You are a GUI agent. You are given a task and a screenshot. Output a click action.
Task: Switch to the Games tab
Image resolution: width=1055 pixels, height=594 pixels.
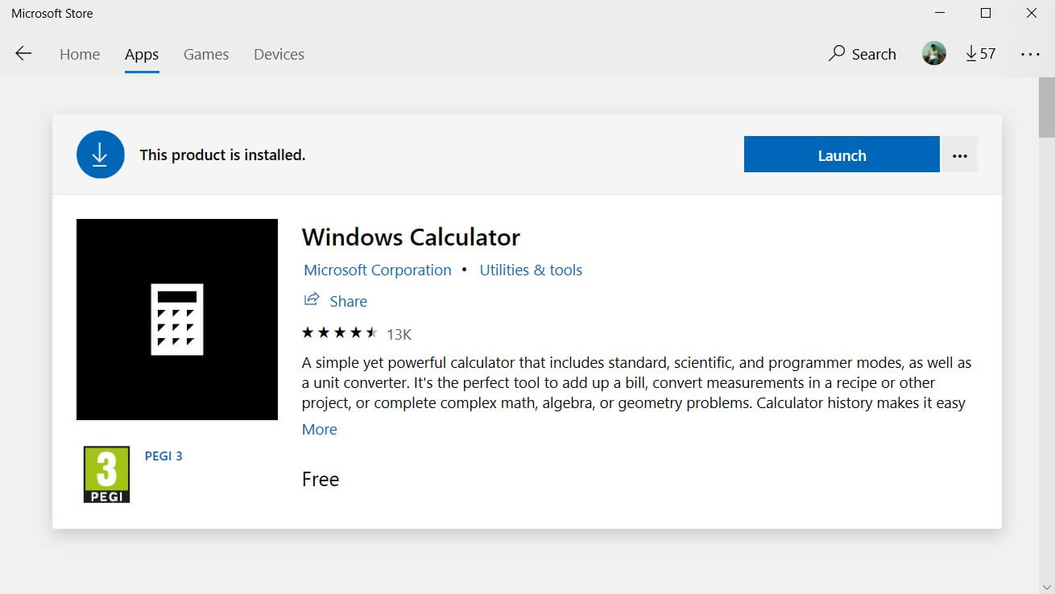(x=205, y=54)
